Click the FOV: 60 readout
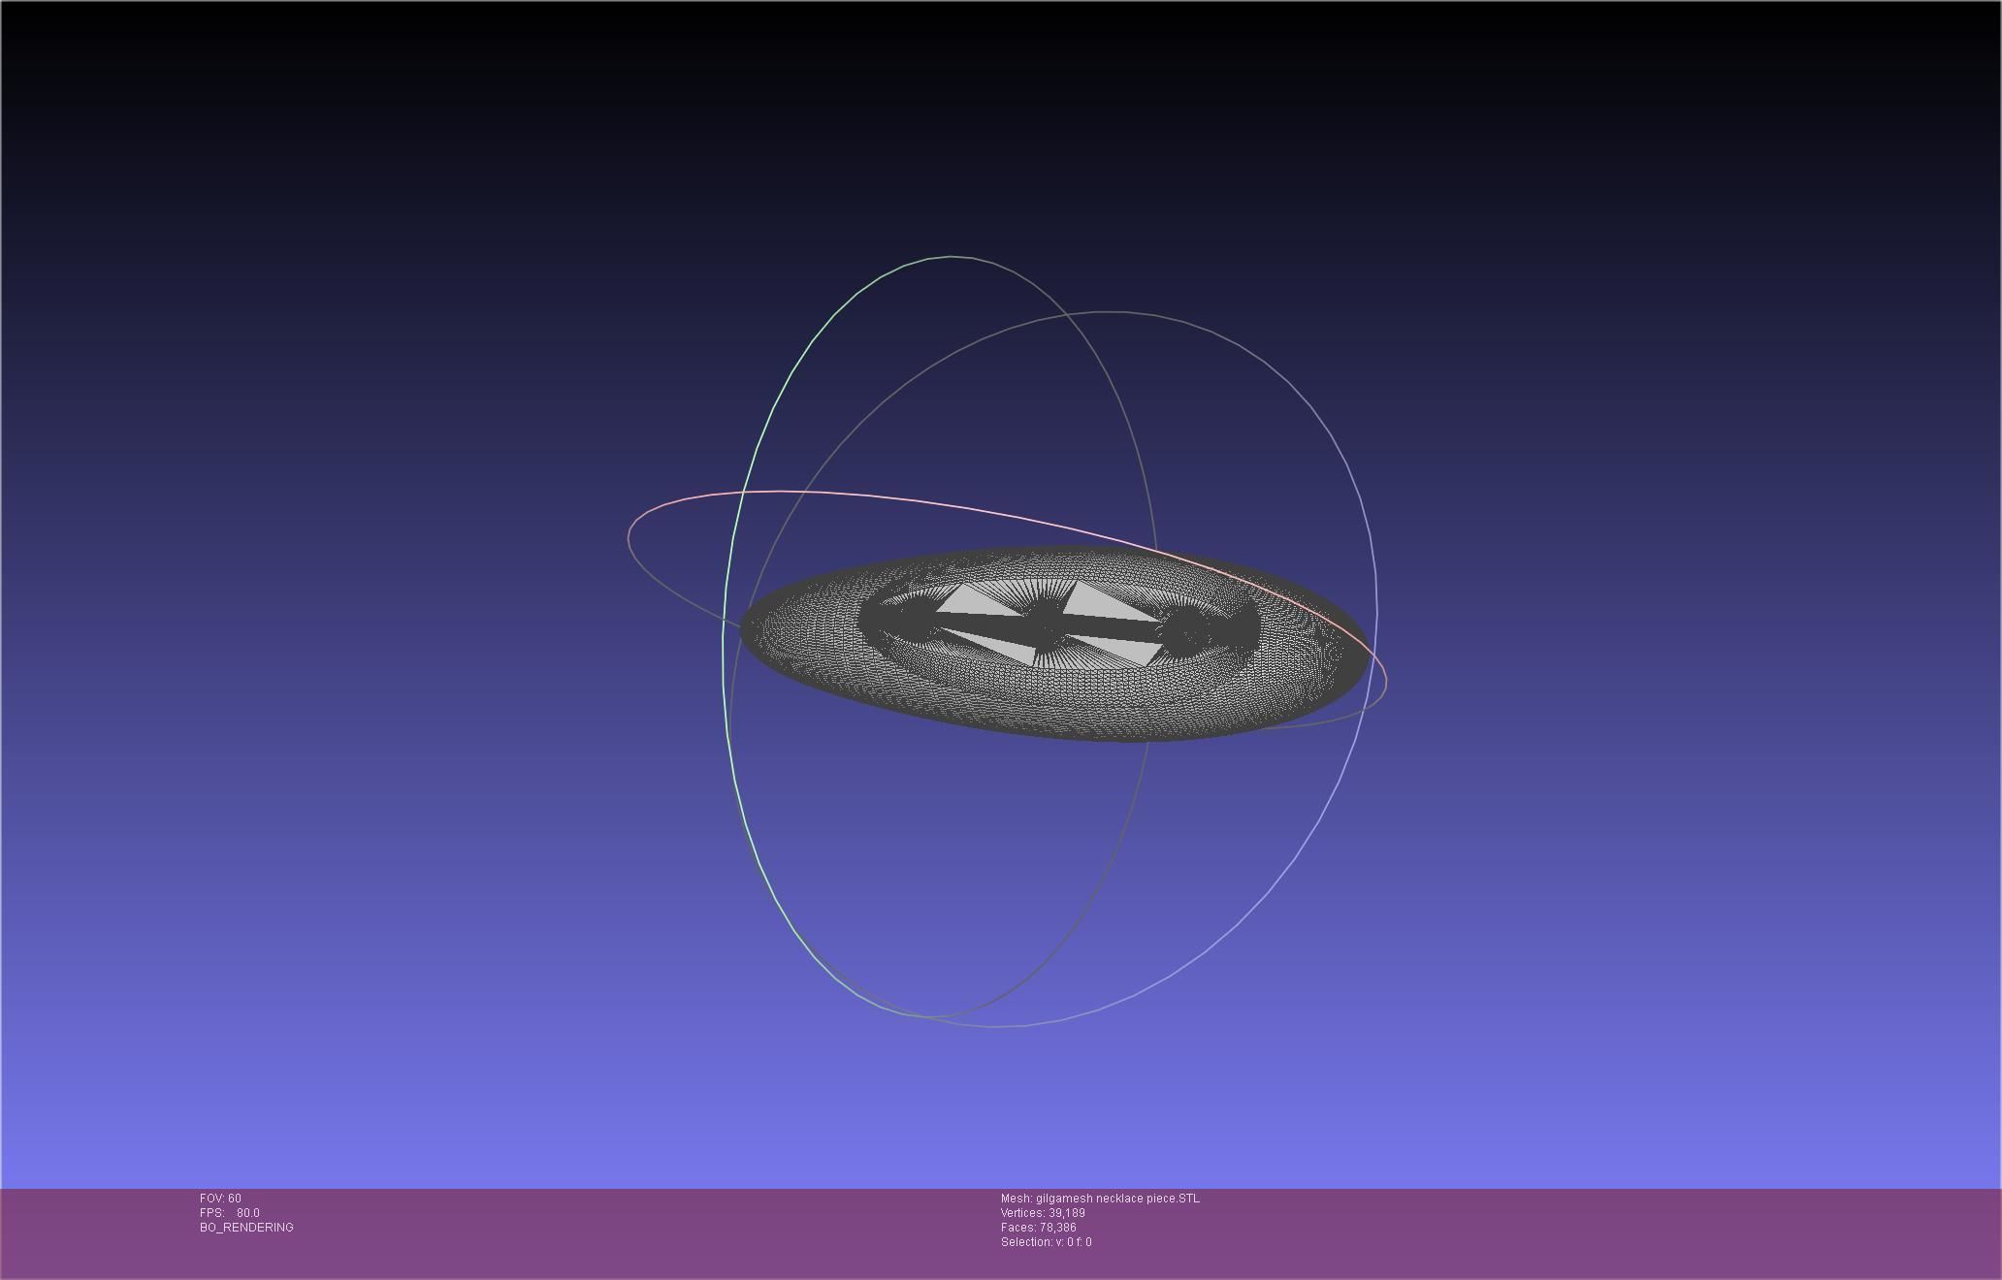This screenshot has width=2002, height=1280. (x=220, y=1199)
